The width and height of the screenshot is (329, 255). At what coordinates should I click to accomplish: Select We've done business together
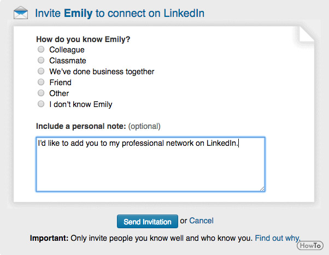point(41,71)
